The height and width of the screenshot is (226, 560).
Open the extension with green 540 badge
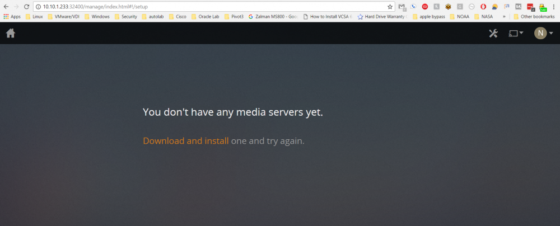pyautogui.click(x=543, y=7)
